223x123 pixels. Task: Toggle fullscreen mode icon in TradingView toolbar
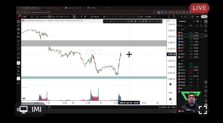click(x=189, y=17)
